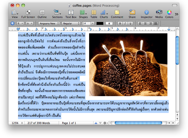Center align text
Viewport: 188px width, 138px height.
[x=145, y=23]
